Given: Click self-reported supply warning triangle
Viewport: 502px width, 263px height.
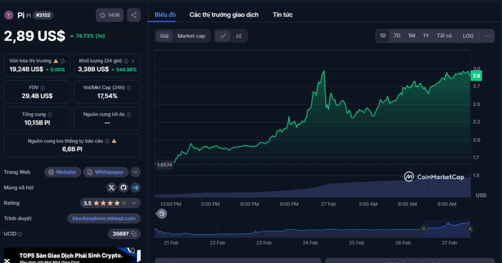Looking at the screenshot, I should coord(114,141).
